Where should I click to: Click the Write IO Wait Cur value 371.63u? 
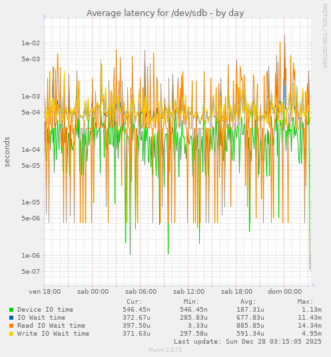[137, 334]
